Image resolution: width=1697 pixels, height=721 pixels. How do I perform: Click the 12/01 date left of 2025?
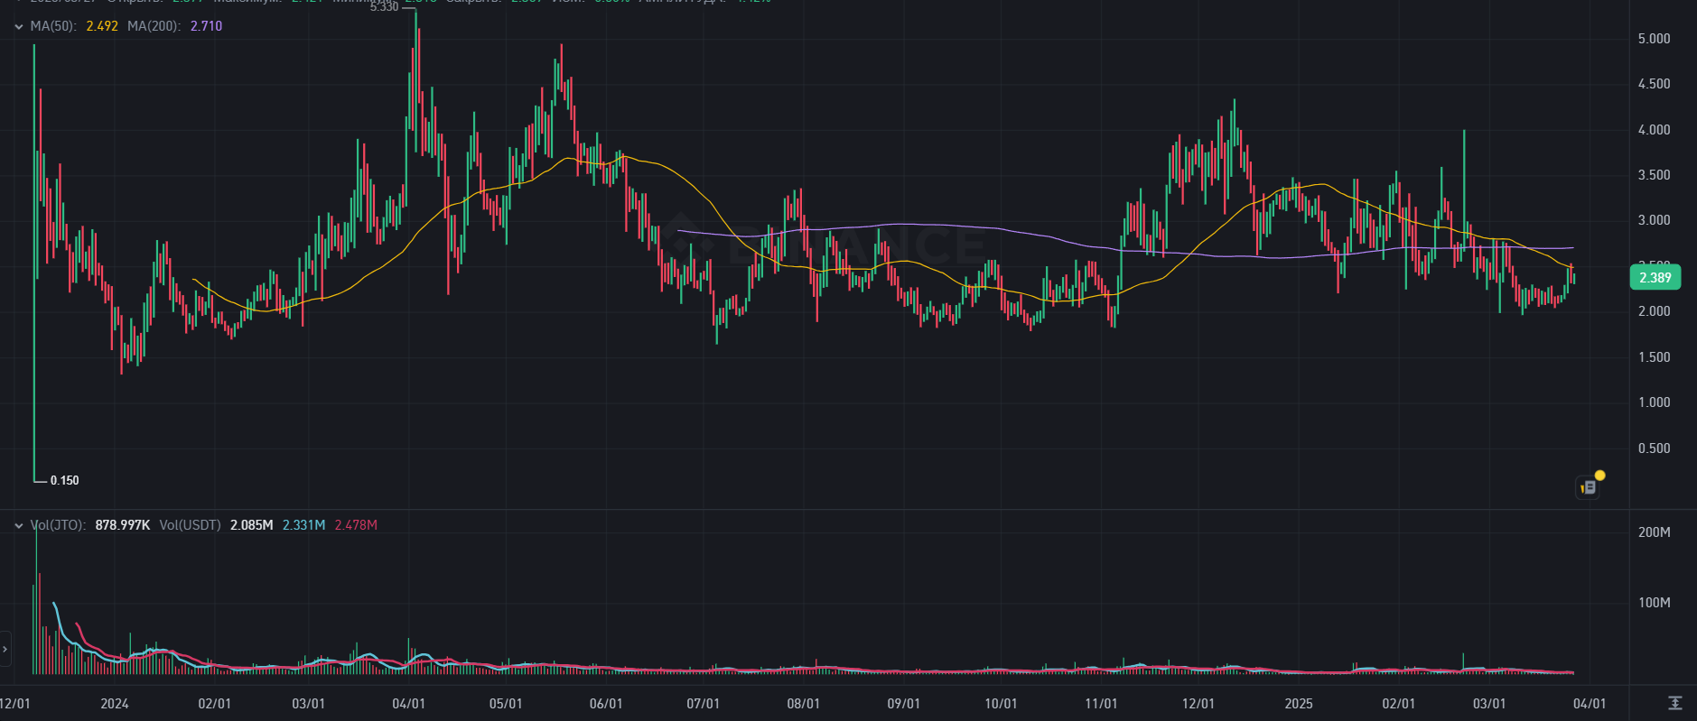tap(1198, 704)
